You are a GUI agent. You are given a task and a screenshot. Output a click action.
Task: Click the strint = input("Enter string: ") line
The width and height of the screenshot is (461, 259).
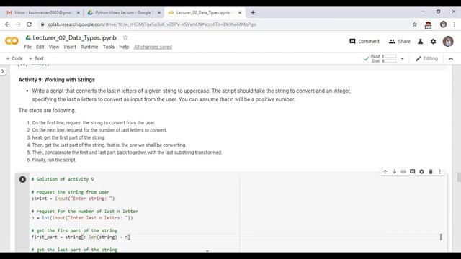(x=73, y=199)
